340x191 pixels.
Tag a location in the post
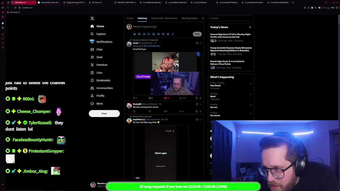(x=163, y=34)
